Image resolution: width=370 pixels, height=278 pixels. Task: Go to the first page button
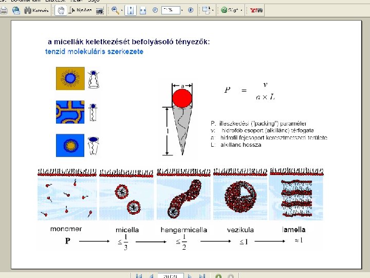tap(139, 276)
